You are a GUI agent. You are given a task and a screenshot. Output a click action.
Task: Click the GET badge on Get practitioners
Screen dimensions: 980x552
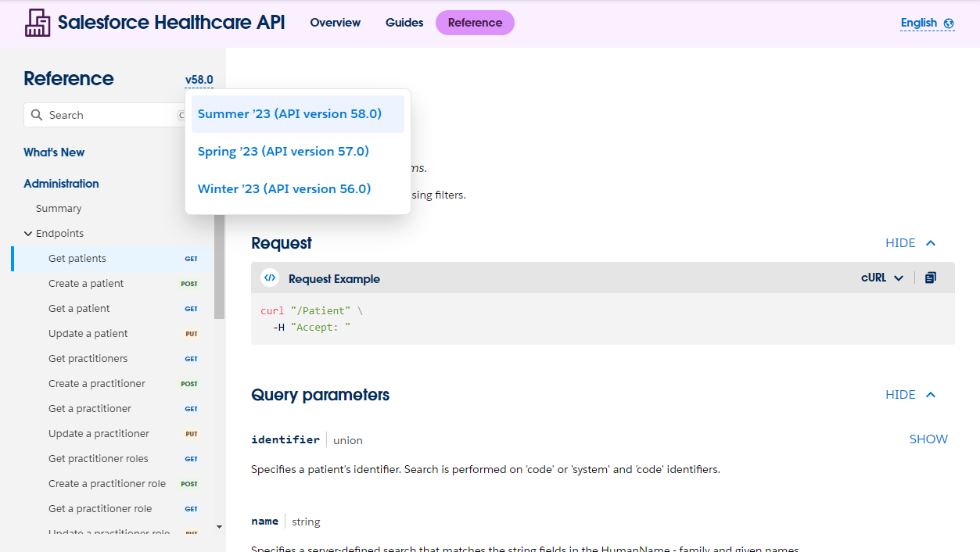pos(191,359)
